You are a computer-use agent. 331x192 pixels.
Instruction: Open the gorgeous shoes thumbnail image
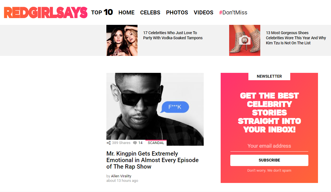click(245, 40)
